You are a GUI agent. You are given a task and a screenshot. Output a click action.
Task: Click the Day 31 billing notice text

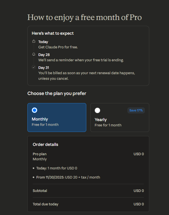pyautogui.click(x=87, y=76)
